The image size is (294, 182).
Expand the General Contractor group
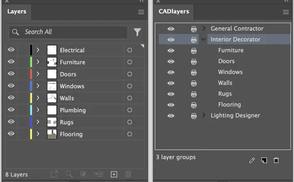click(x=204, y=28)
